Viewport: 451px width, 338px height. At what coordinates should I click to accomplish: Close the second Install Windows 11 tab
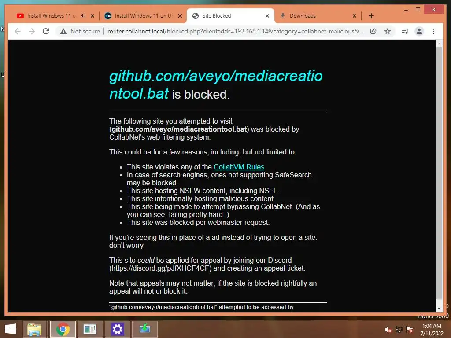[180, 16]
